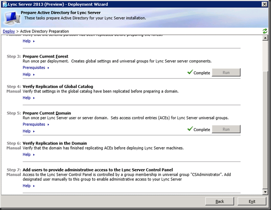Click the Step 3 Complete checkmark icon
The image size is (271, 210).
coord(190,72)
